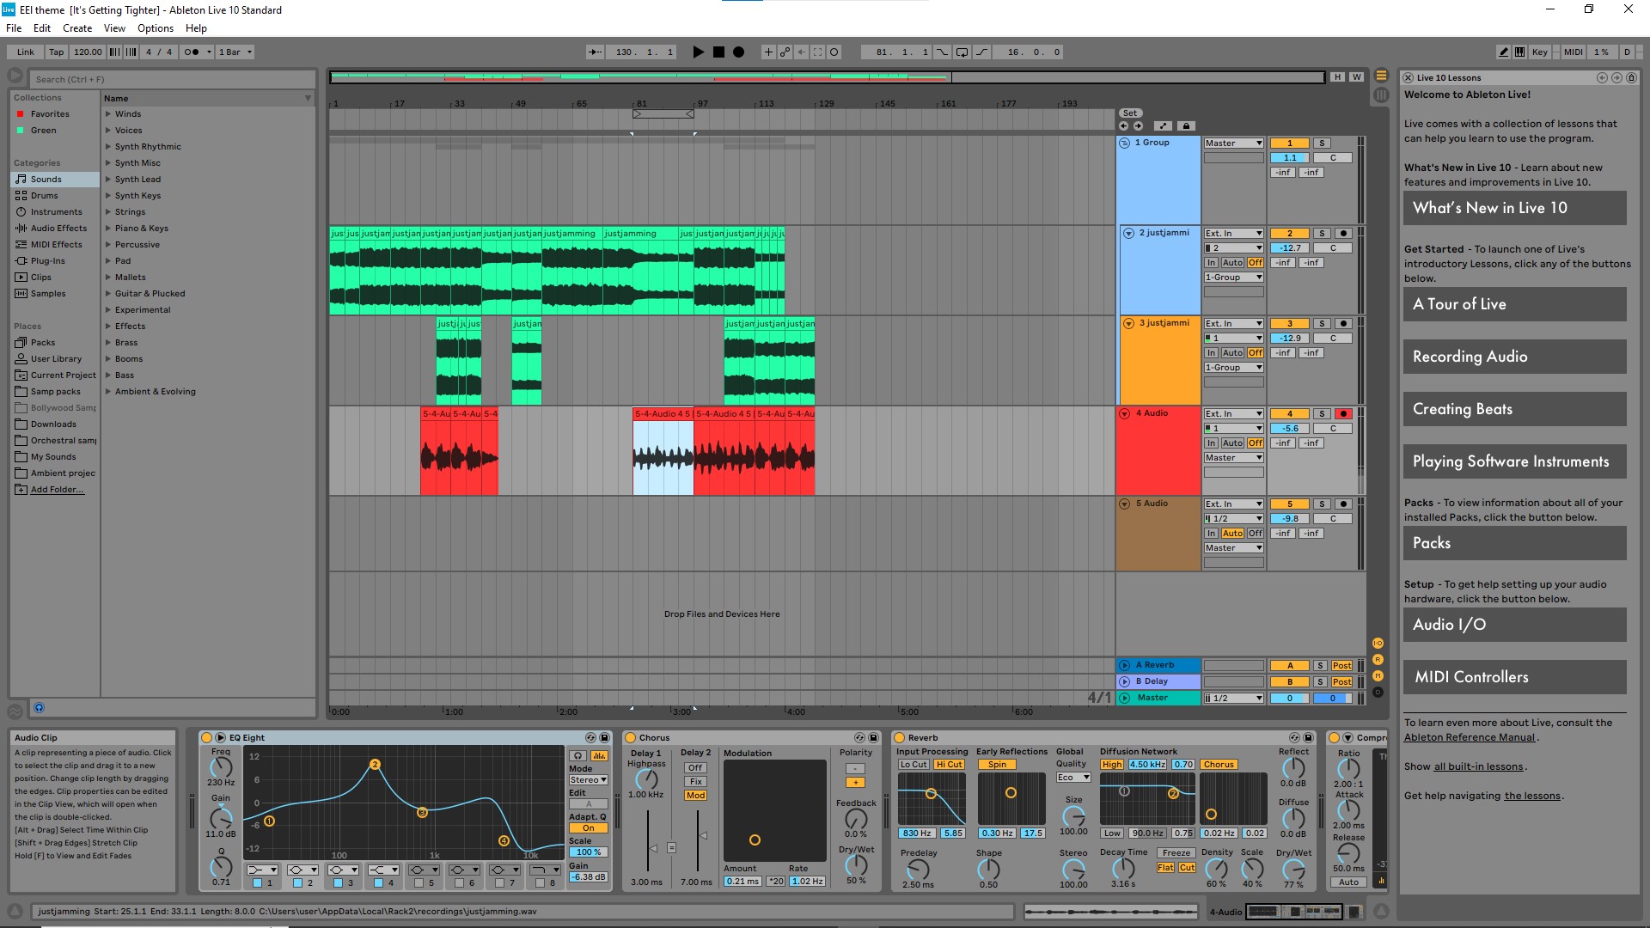Open the Ableton Reference Manual link

1469,737
